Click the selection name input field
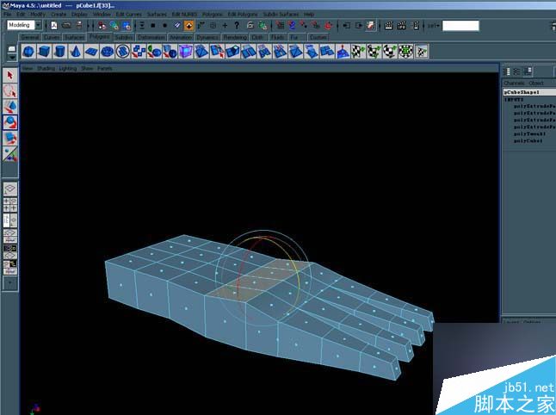 pyautogui.click(x=460, y=26)
